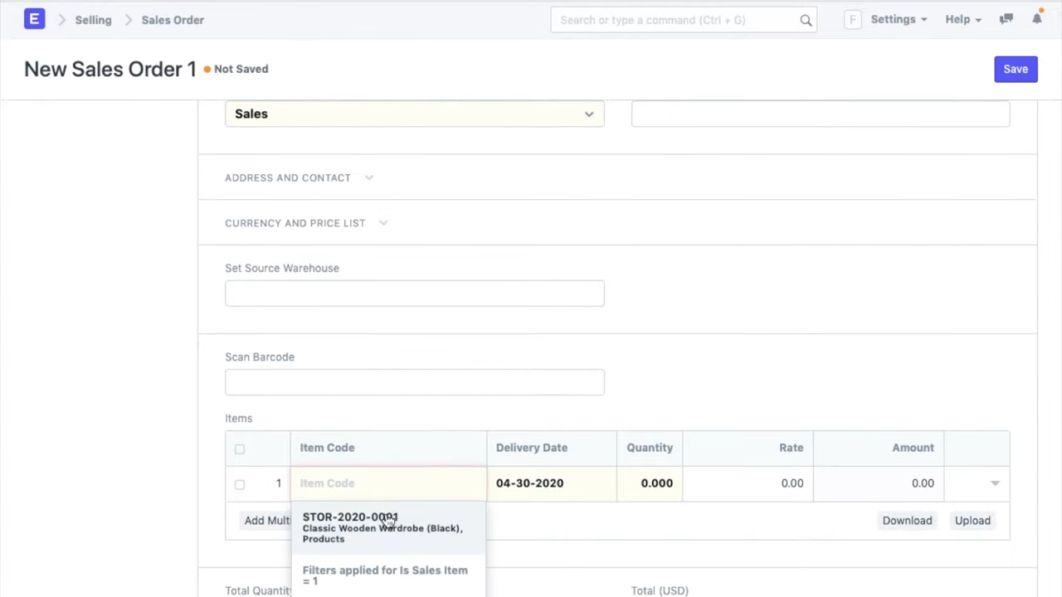
Task: Navigate to Selling via the breadcrumb
Action: tap(93, 20)
